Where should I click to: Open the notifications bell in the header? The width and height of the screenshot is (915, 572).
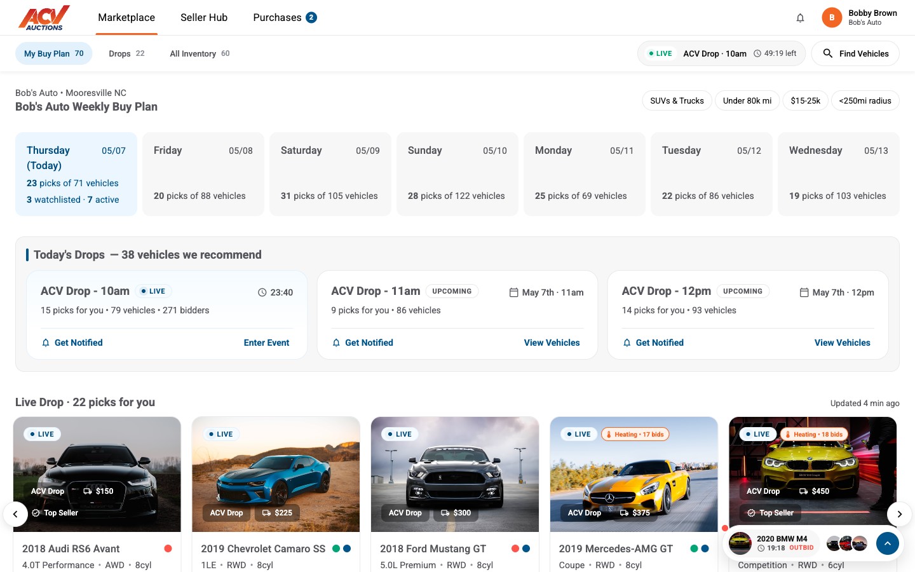(801, 18)
